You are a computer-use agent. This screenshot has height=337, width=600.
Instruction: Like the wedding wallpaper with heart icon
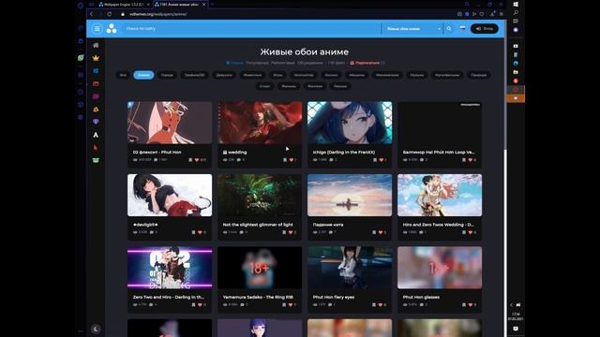click(x=292, y=160)
